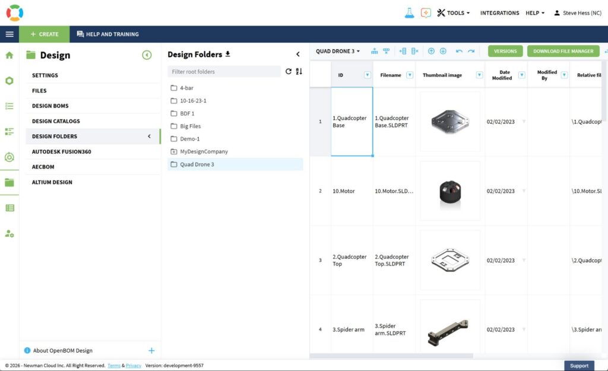Viewport: 608px width, 371px height.
Task: Click the move row down icon
Action: click(443, 51)
